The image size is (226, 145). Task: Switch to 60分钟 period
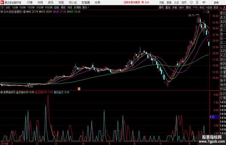(48, 7)
